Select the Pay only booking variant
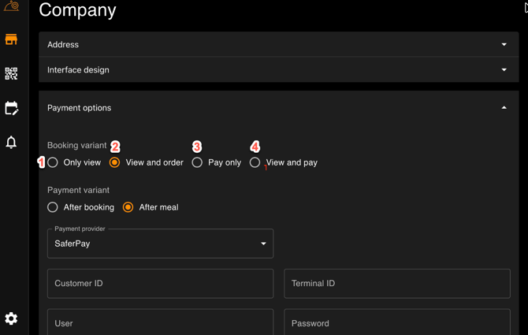Viewport: 528px width, 335px height. coord(197,162)
